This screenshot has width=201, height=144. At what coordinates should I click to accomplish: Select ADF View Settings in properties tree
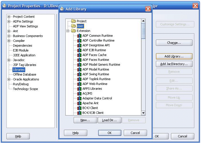click(25, 26)
